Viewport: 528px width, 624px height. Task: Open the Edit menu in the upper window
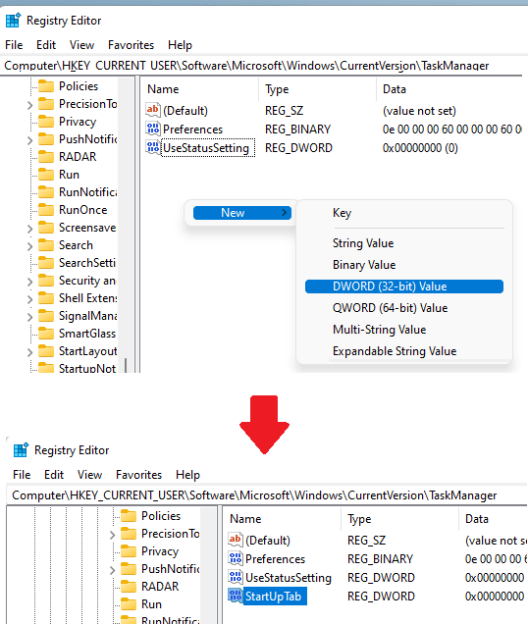[x=46, y=45]
